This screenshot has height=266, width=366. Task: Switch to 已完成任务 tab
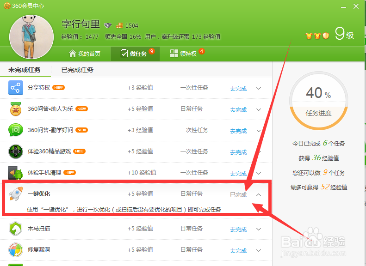[x=77, y=70]
